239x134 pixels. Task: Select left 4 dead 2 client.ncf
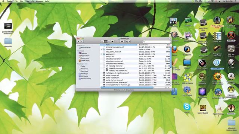[135, 66]
